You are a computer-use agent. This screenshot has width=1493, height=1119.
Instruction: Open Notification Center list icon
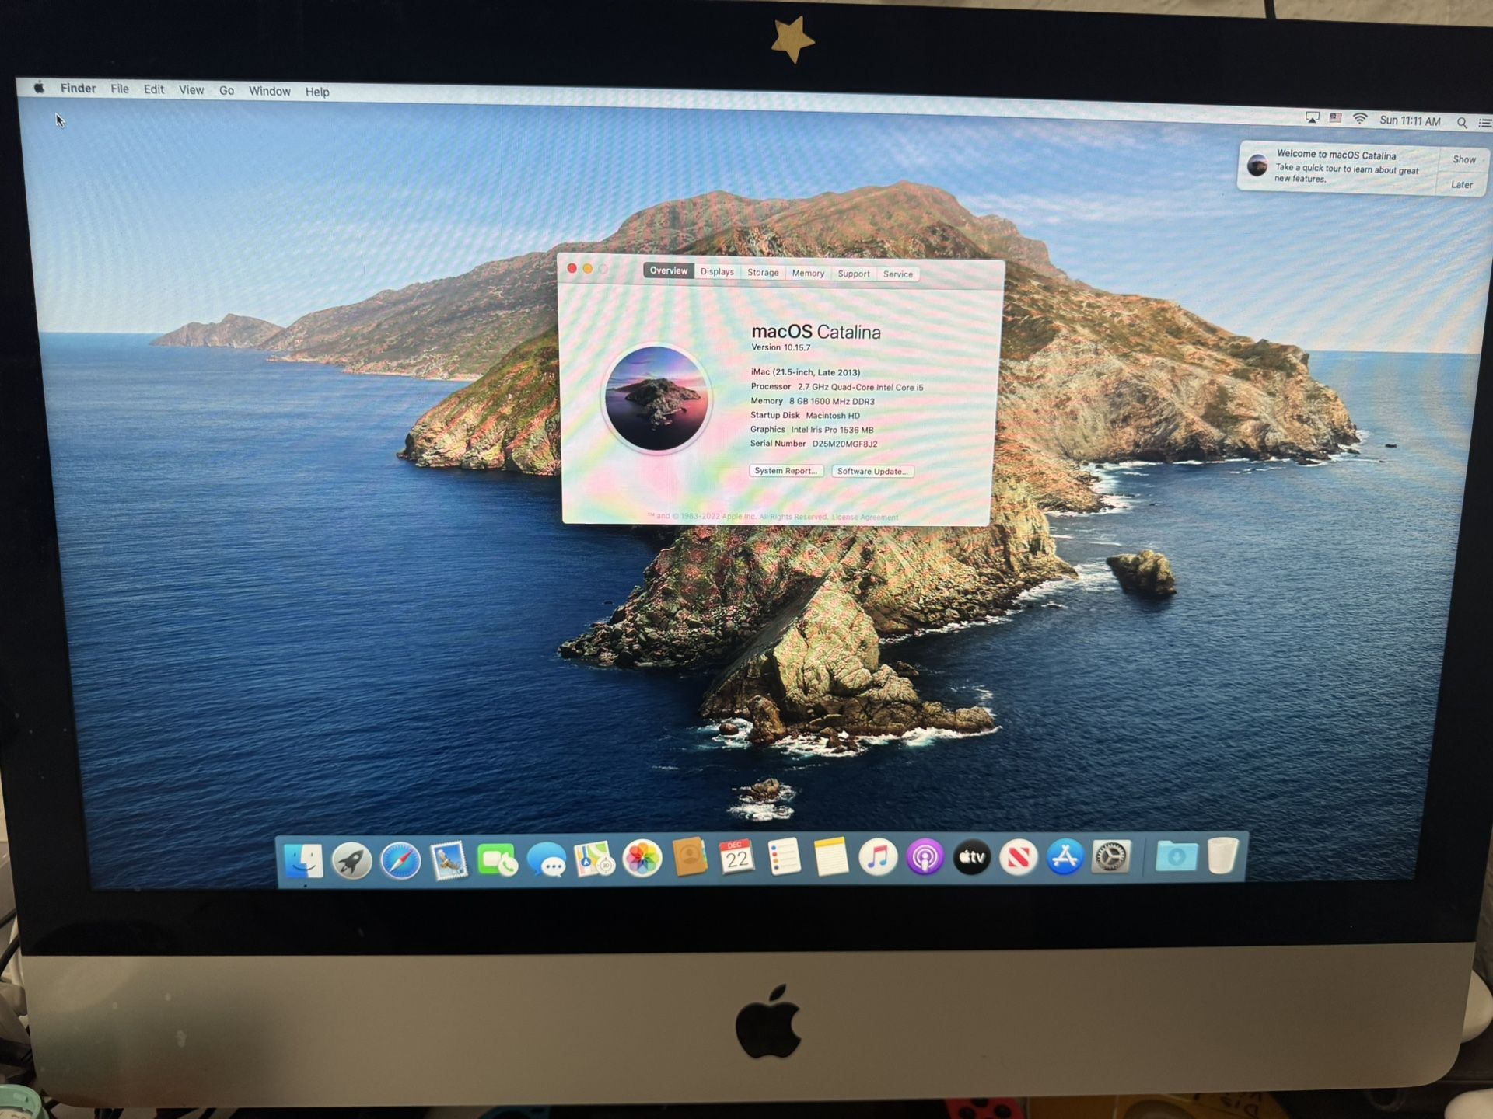pos(1484,123)
